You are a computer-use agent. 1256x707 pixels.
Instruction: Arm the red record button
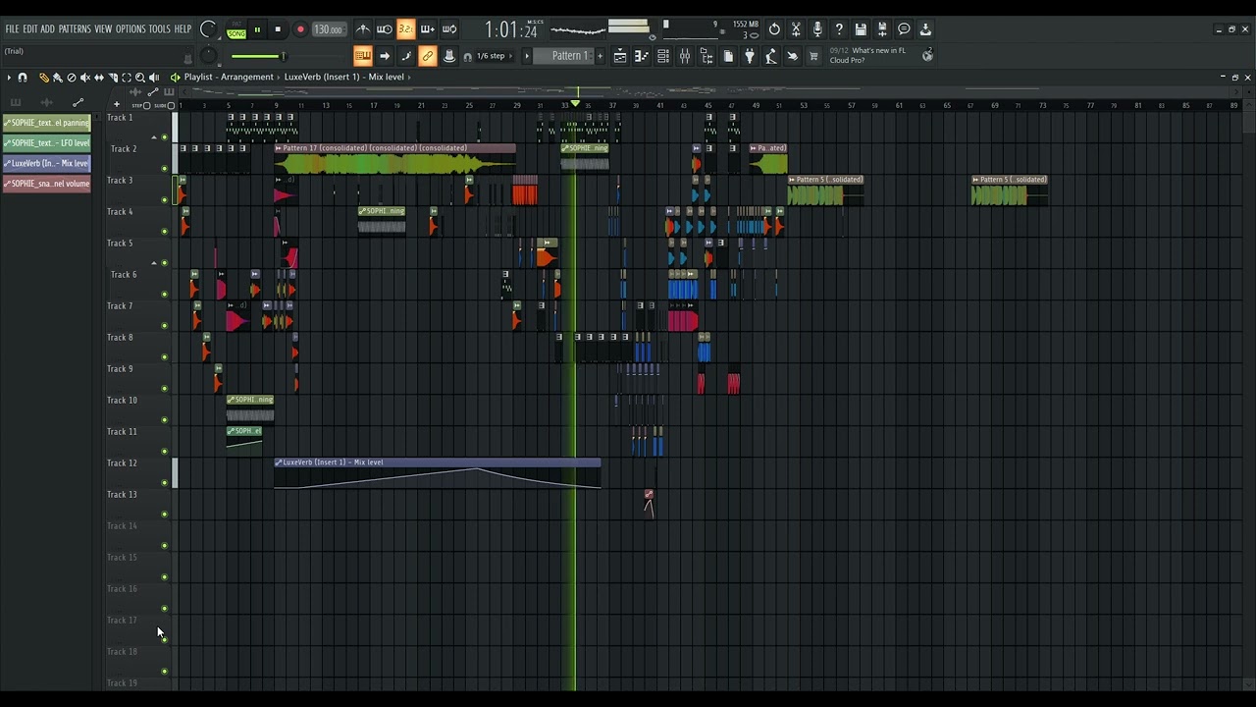pyautogui.click(x=300, y=29)
